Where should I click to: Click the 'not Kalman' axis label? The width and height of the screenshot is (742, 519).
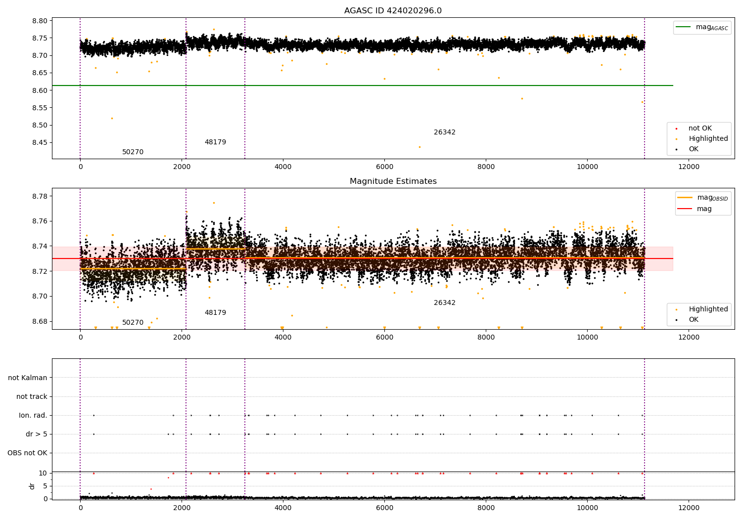[x=28, y=378]
